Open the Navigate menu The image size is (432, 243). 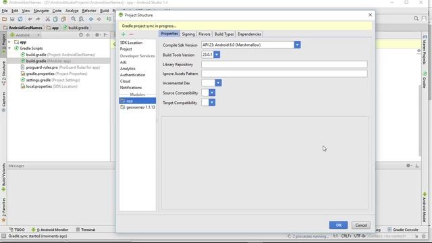pos(41,11)
